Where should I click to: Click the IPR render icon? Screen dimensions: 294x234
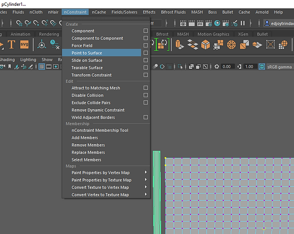[x=200, y=23]
